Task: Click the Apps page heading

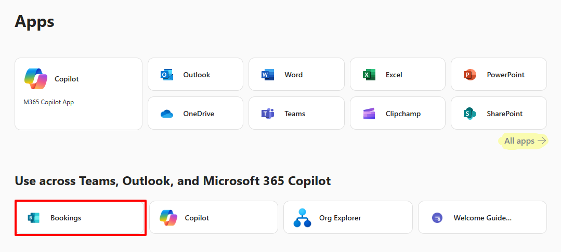Action: 35,21
